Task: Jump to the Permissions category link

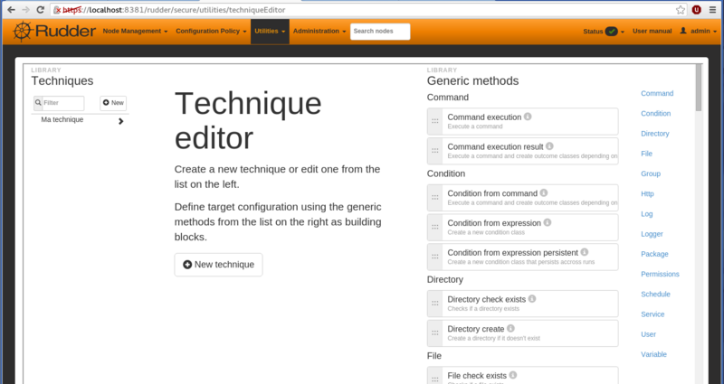Action: (x=660, y=274)
